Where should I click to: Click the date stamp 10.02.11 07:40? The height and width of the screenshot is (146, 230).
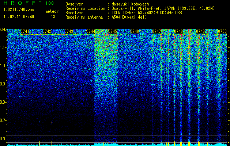19,17
